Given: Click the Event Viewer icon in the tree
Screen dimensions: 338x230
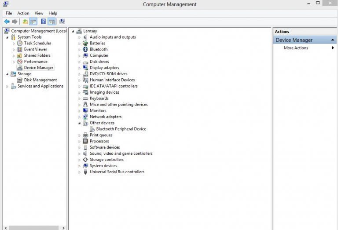Looking at the screenshot, I should click(x=20, y=49).
